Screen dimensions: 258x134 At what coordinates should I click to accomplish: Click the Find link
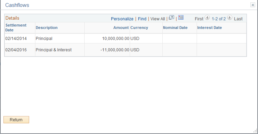click(x=142, y=19)
